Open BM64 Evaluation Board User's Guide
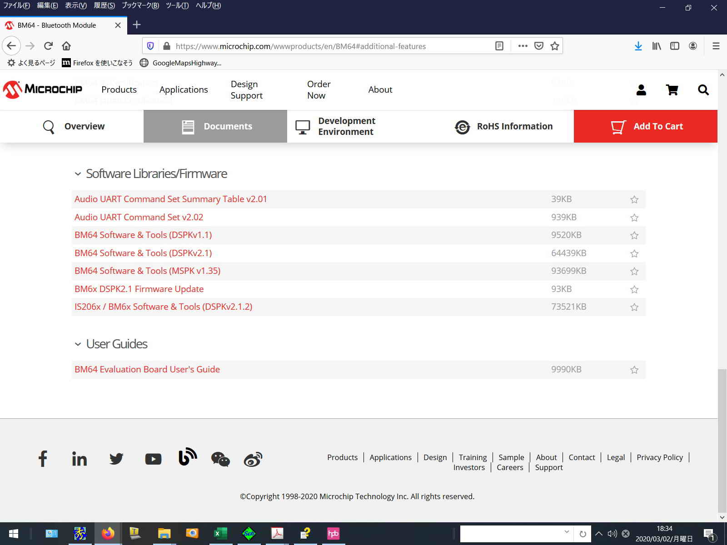The width and height of the screenshot is (727, 545). click(147, 369)
